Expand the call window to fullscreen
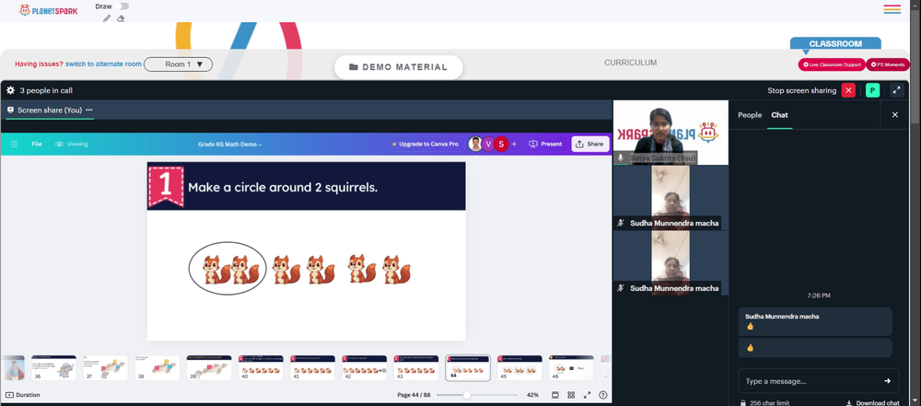Image resolution: width=921 pixels, height=406 pixels. coord(896,90)
